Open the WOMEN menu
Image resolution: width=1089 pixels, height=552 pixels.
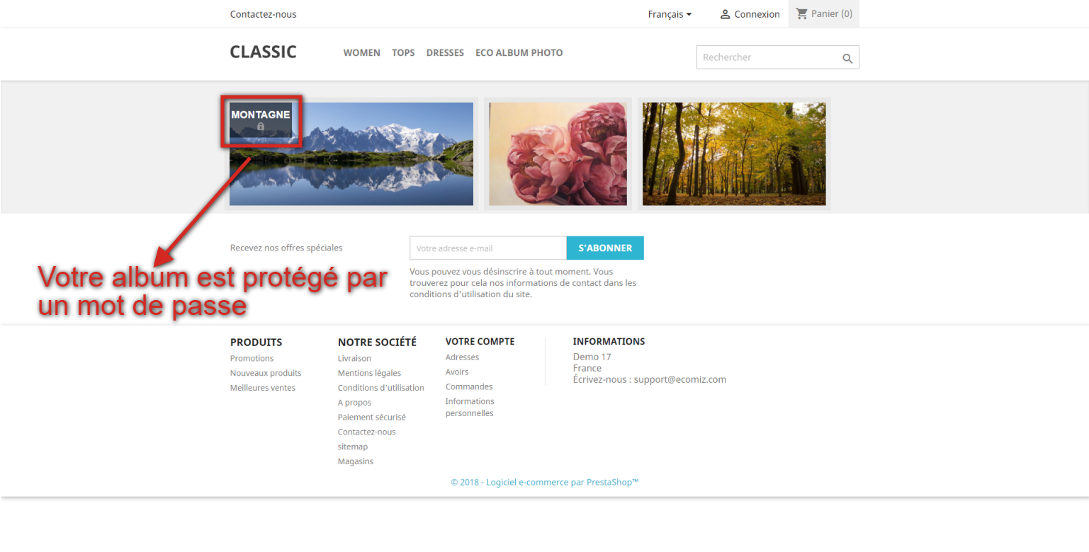(361, 52)
